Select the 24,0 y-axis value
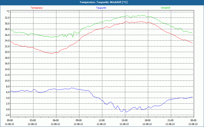204x127 pixels. [x=7, y=41]
